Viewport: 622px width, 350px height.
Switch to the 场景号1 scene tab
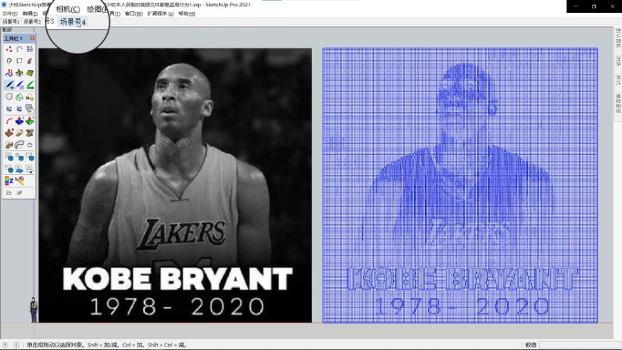[x=10, y=21]
